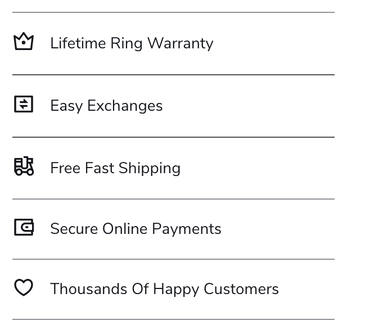Open the Free Fast Shipping text
This screenshot has width=379, height=325.
pos(115,168)
